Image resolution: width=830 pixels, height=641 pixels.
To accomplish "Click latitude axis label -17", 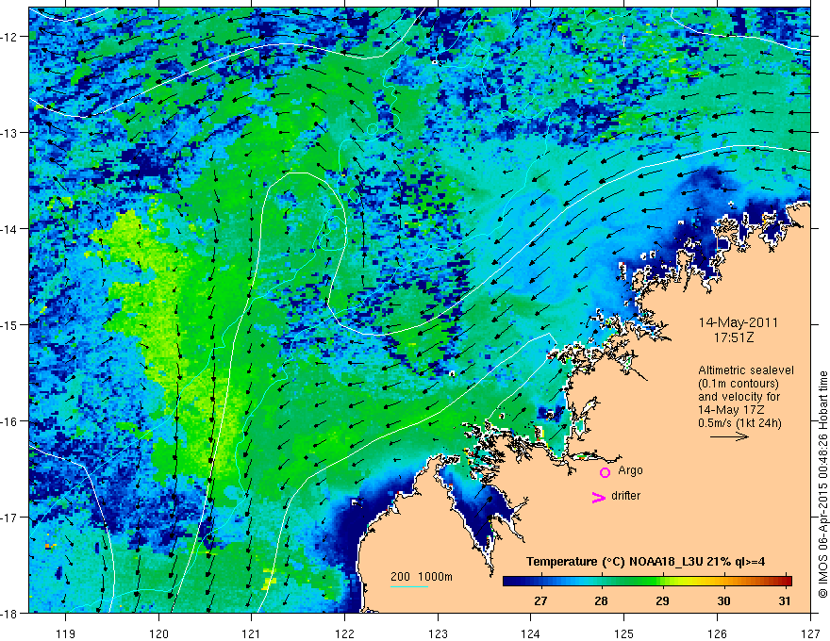I will [x=9, y=518].
